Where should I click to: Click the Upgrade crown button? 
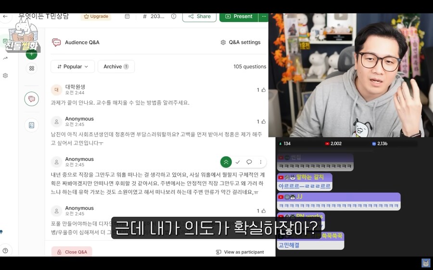point(96,16)
